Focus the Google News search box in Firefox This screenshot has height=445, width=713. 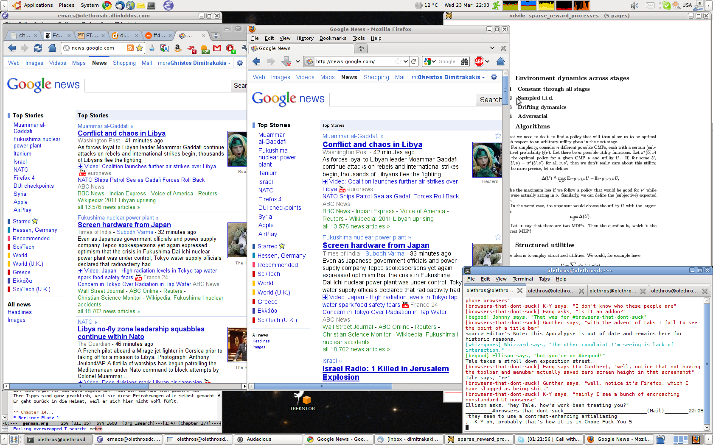pos(402,100)
